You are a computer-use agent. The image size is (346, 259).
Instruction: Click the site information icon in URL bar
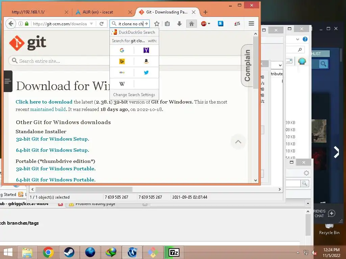[x=20, y=24]
